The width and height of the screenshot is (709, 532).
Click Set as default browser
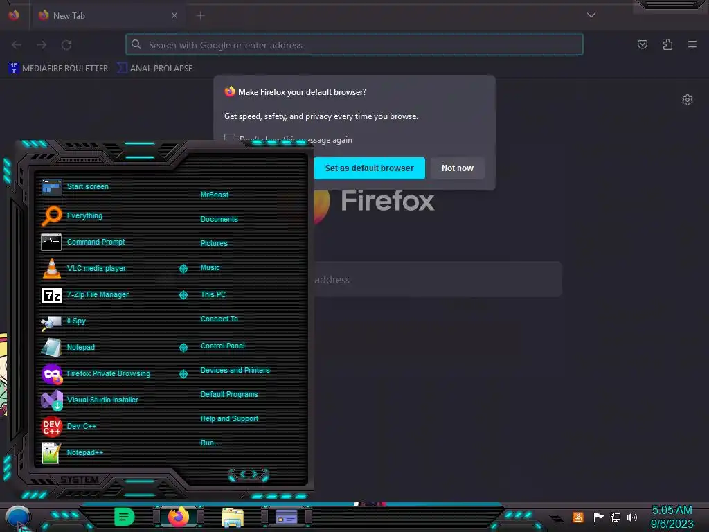click(x=370, y=168)
